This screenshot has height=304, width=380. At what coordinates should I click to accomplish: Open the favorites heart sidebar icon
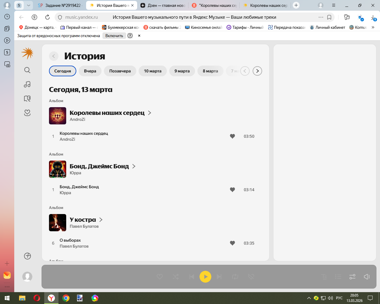click(27, 113)
